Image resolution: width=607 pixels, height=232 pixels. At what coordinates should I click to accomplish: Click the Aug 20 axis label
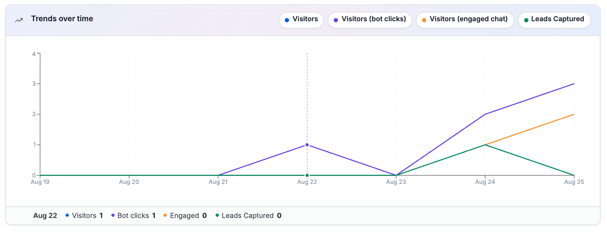click(x=129, y=182)
